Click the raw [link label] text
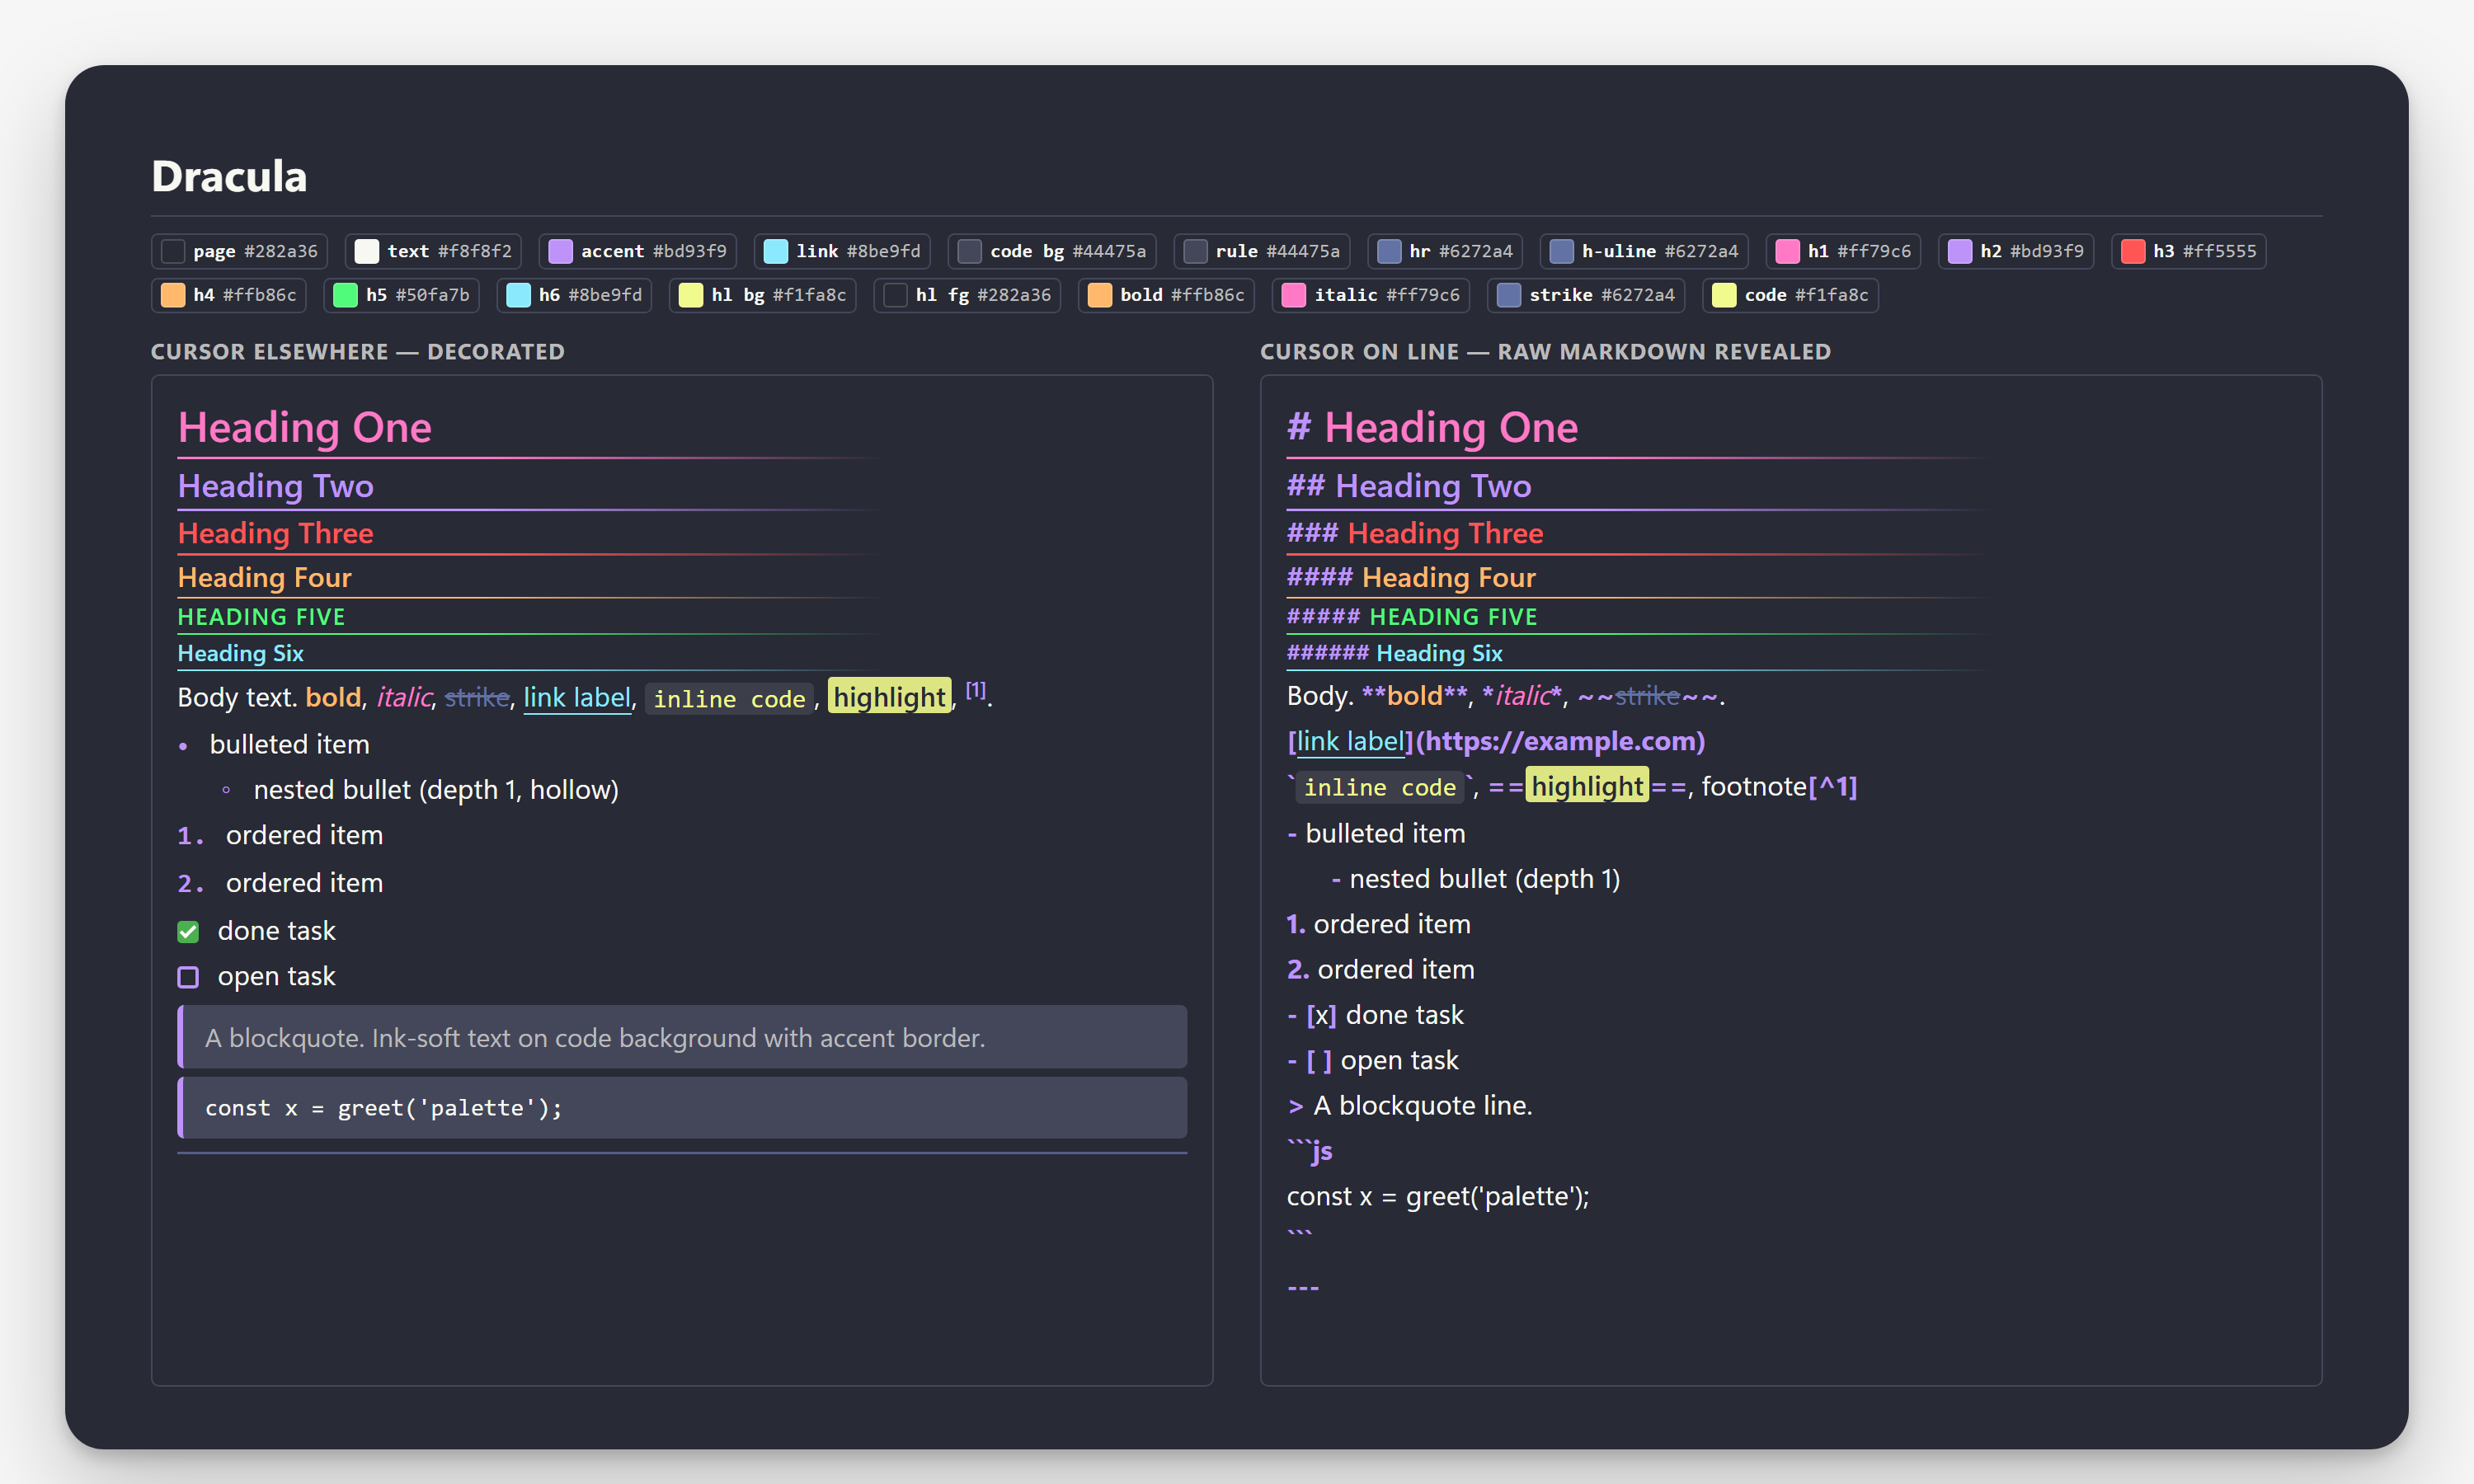 [x=1350, y=741]
